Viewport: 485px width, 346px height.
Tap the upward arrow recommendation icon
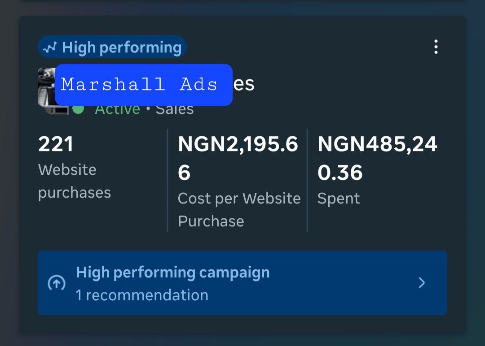(57, 283)
